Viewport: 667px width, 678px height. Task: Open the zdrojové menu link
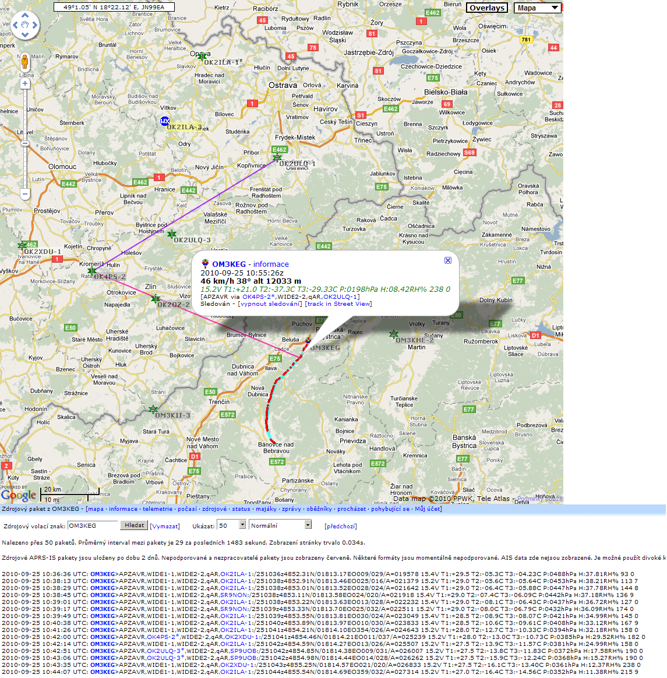point(214,509)
